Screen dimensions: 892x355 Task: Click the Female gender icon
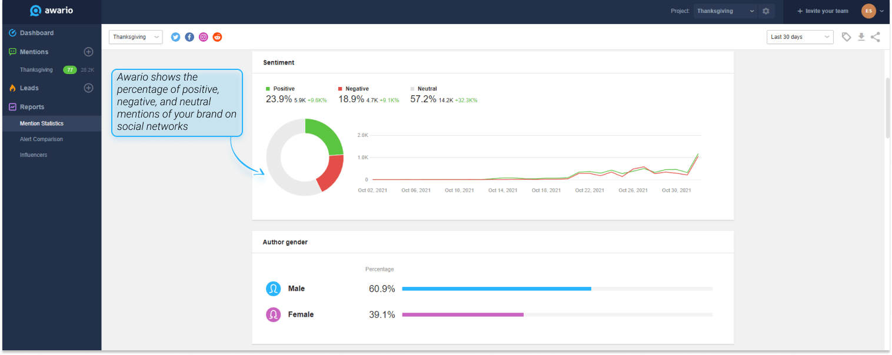point(274,314)
